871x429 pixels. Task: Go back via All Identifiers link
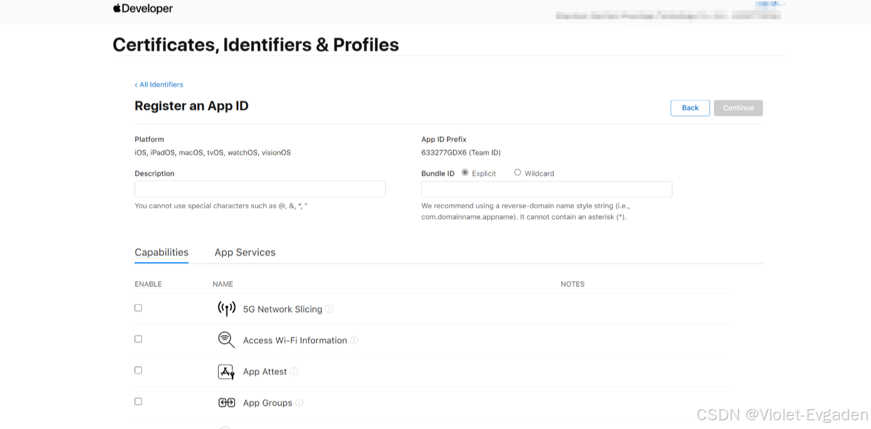[x=159, y=85]
